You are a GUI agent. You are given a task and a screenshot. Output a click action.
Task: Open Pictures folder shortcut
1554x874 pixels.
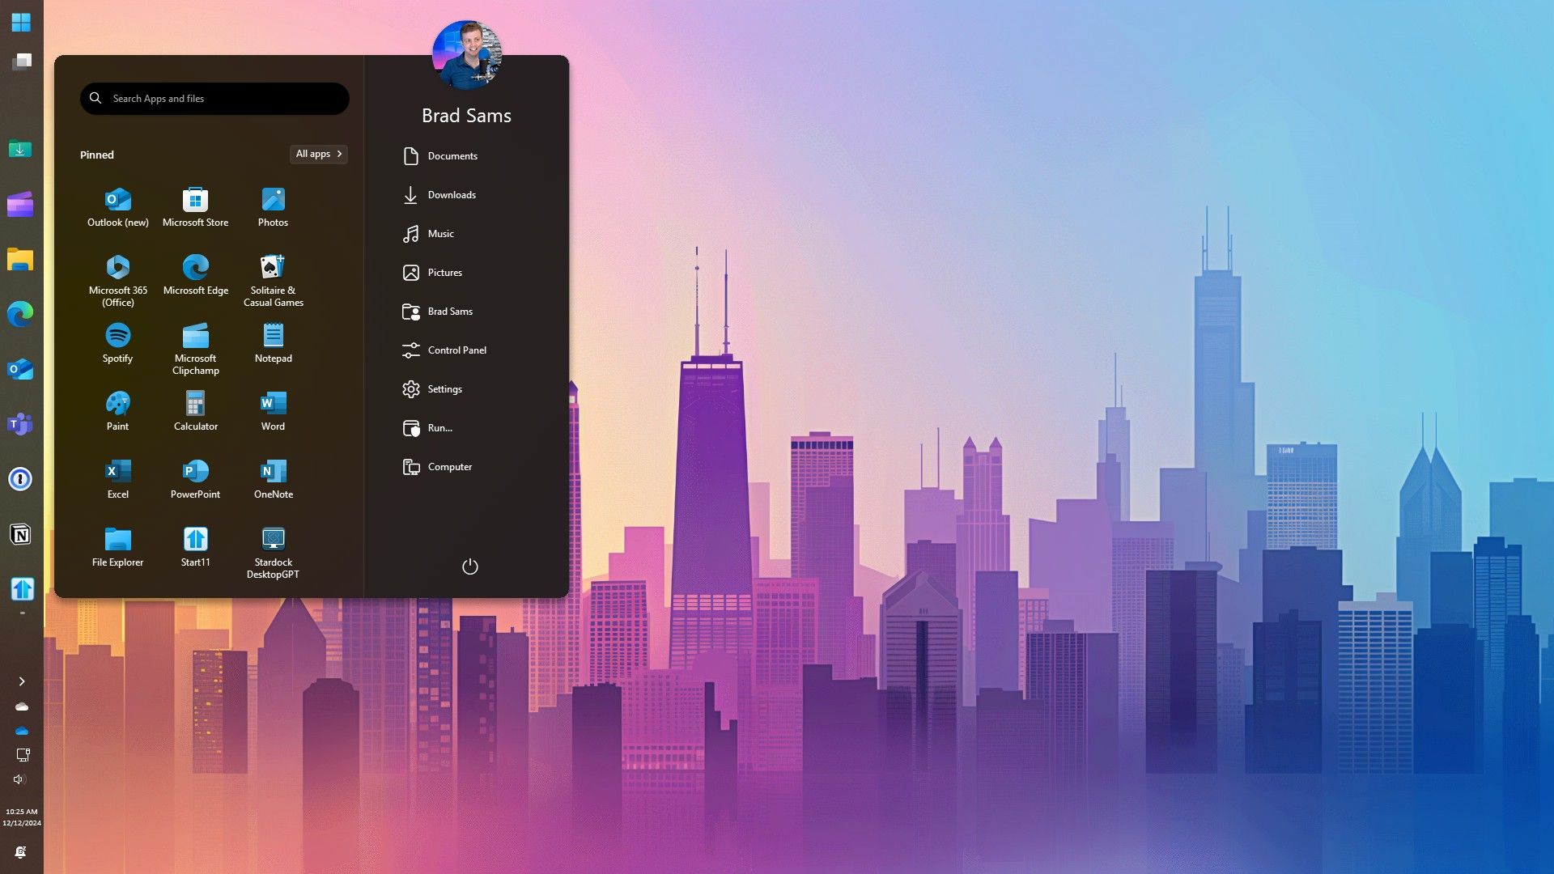pos(444,271)
